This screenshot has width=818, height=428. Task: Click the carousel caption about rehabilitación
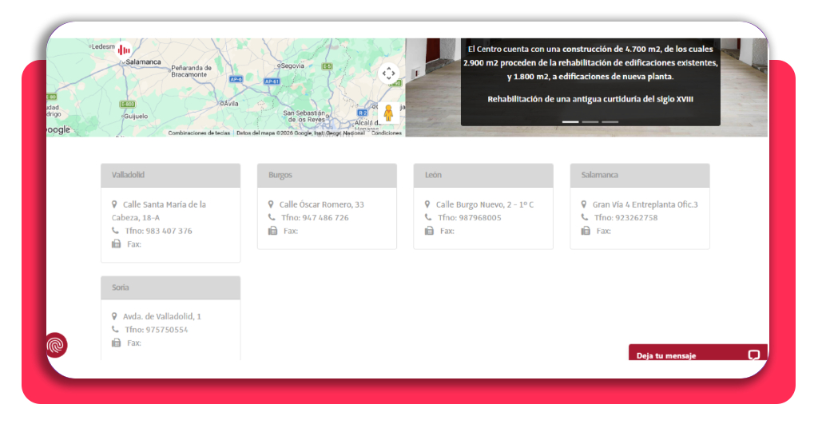point(590,99)
